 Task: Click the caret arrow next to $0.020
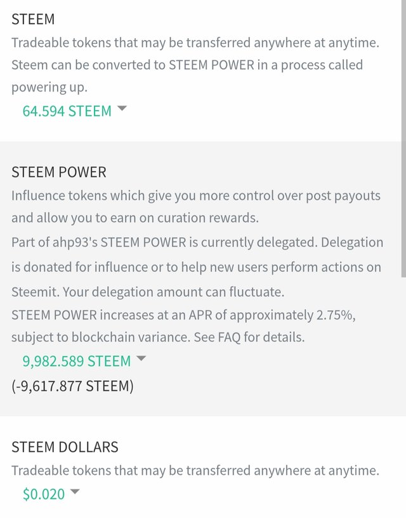(75, 491)
